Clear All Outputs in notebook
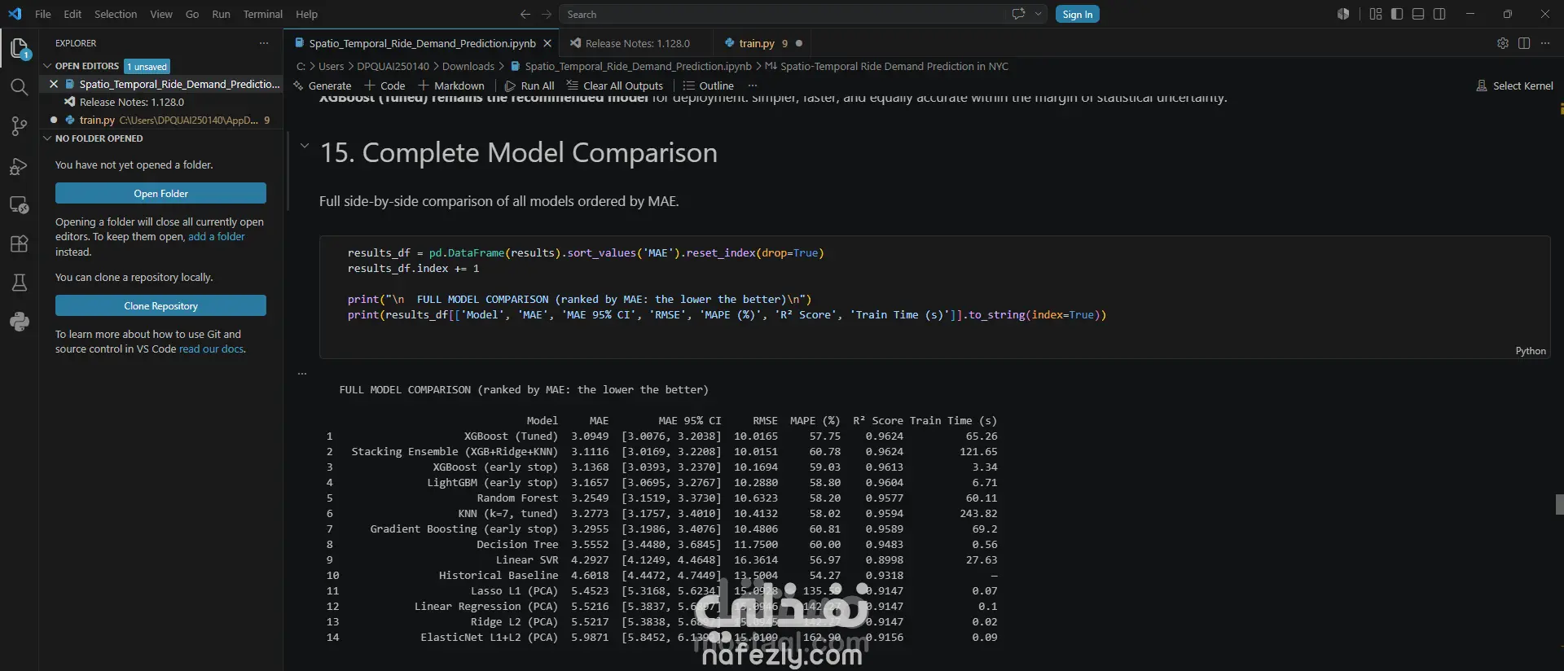The height and width of the screenshot is (671, 1564). 615,86
